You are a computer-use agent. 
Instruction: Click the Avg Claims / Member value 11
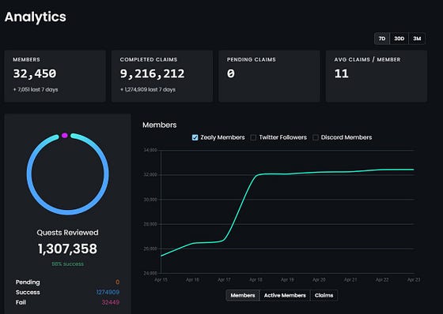coord(341,74)
